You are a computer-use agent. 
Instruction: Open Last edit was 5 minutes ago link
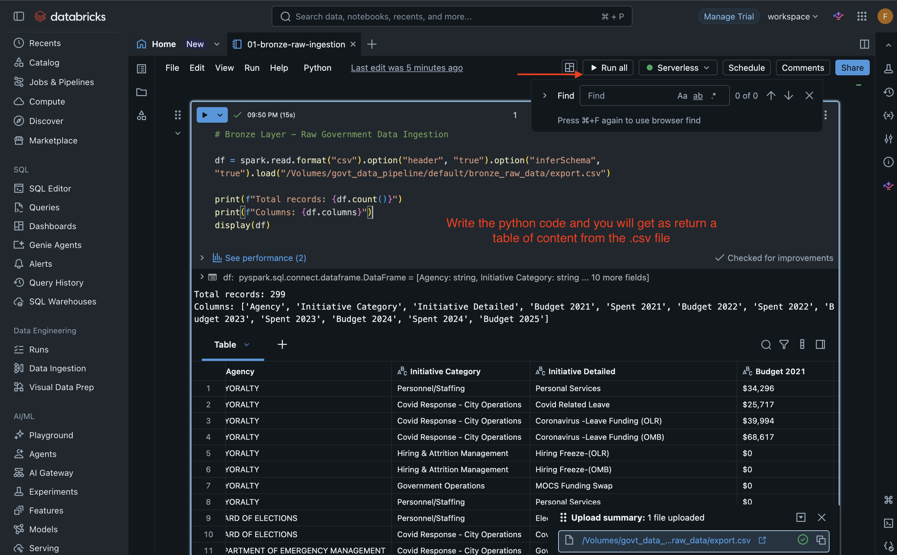[x=407, y=68]
